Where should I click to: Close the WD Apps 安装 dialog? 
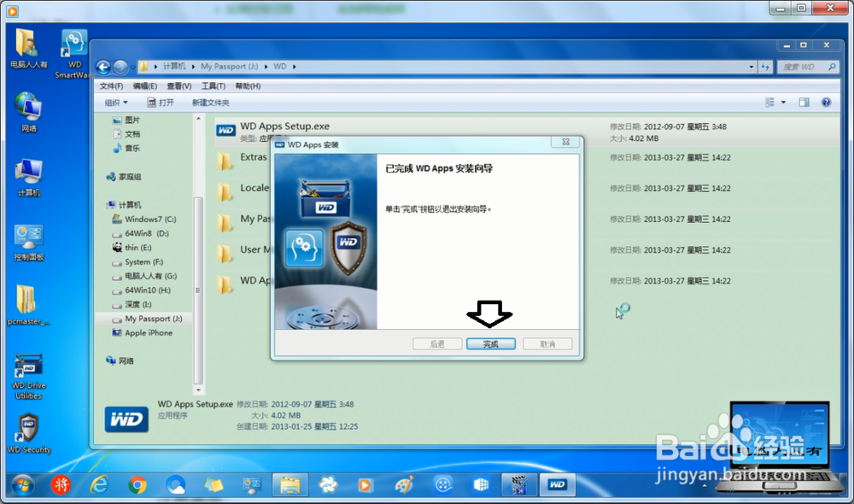[566, 142]
